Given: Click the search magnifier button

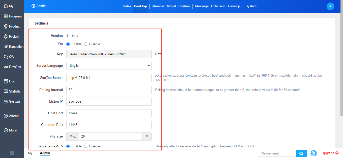Looking at the screenshot, I should point(301,153).
